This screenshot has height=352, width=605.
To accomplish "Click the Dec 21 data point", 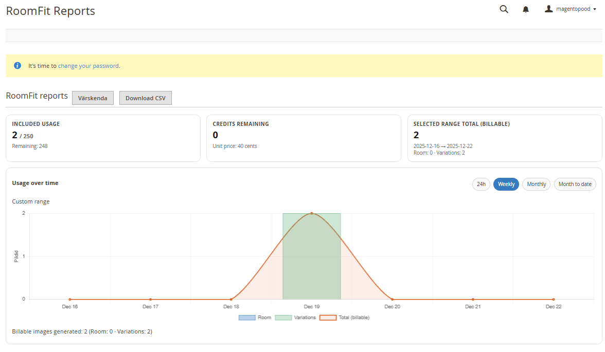I will point(473,299).
